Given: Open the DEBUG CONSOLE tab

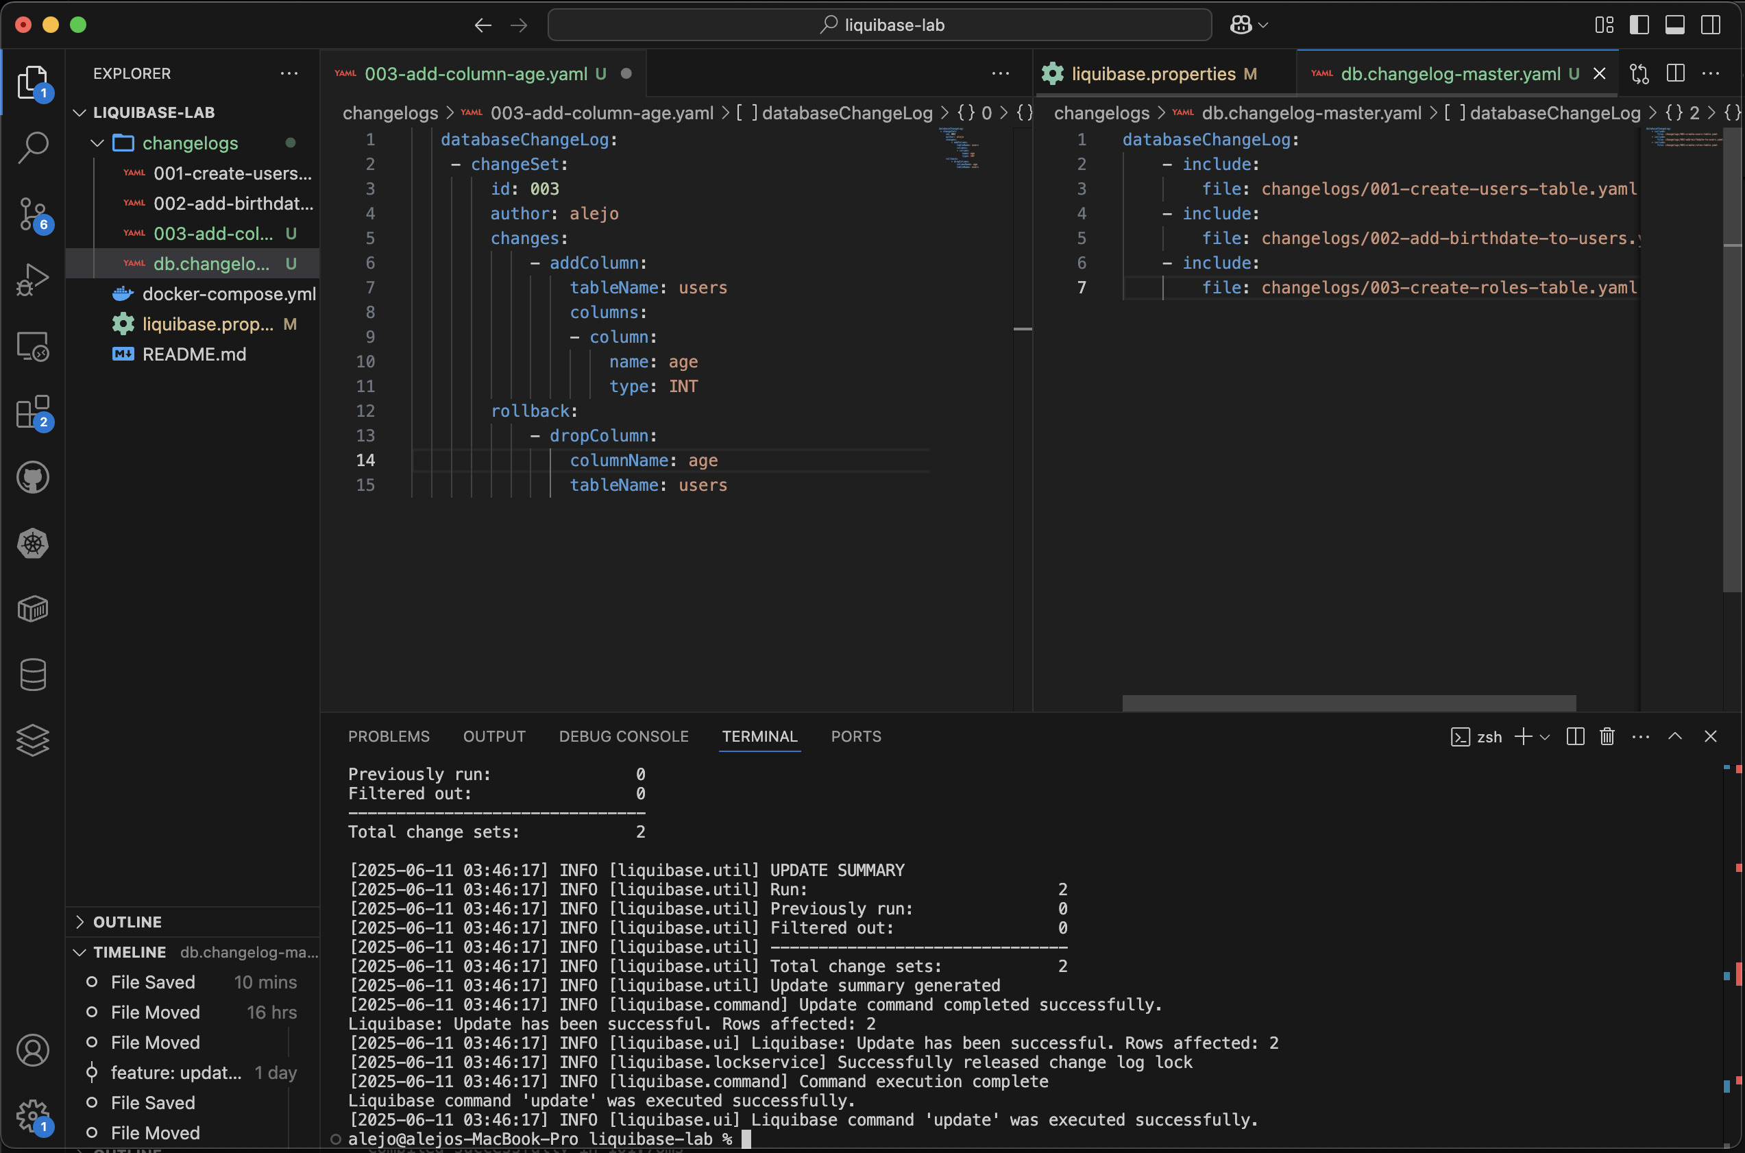Looking at the screenshot, I should [x=623, y=736].
